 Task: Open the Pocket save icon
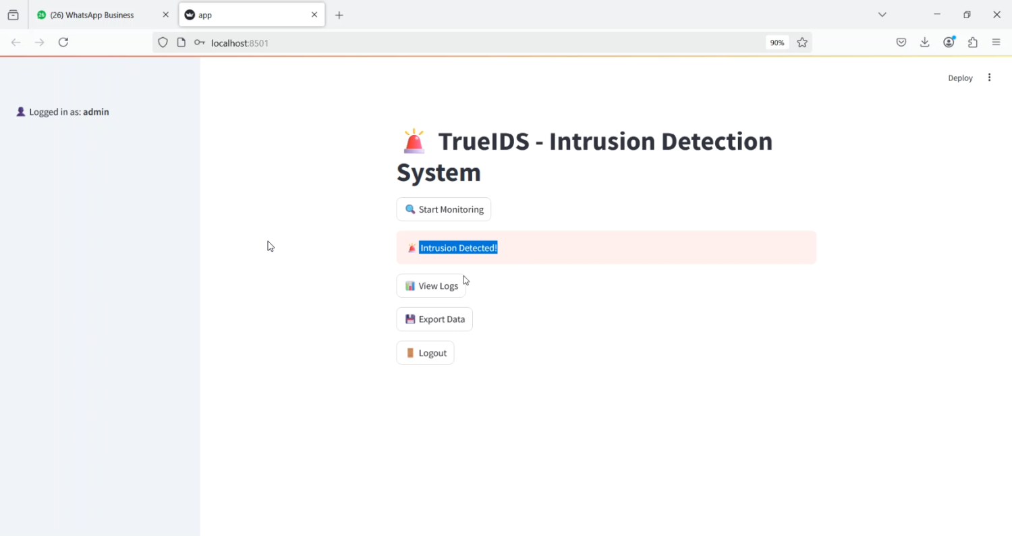[901, 43]
